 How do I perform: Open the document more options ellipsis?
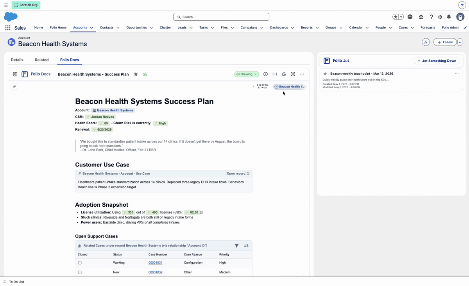pos(302,74)
